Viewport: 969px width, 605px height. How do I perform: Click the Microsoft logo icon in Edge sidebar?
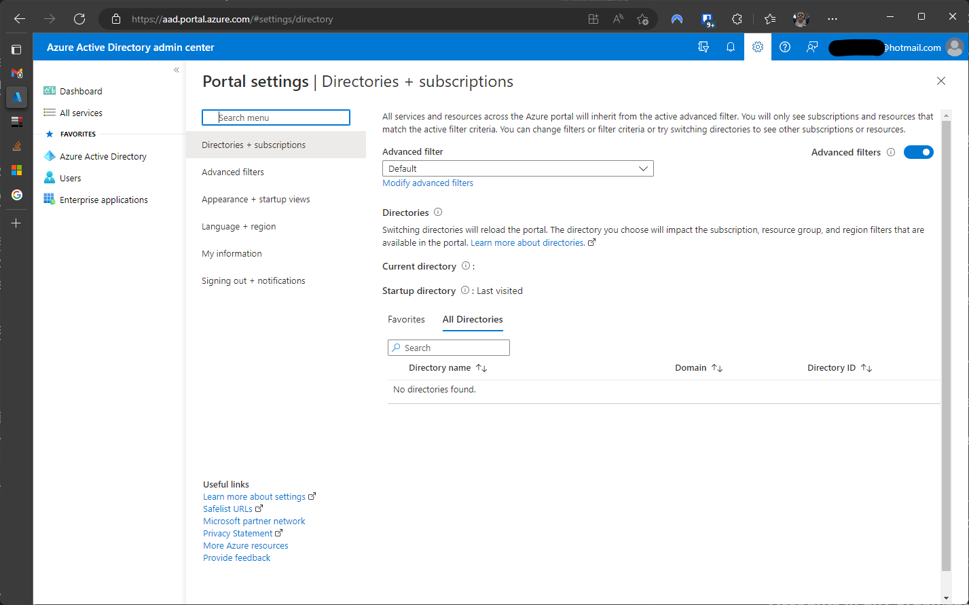(x=17, y=170)
